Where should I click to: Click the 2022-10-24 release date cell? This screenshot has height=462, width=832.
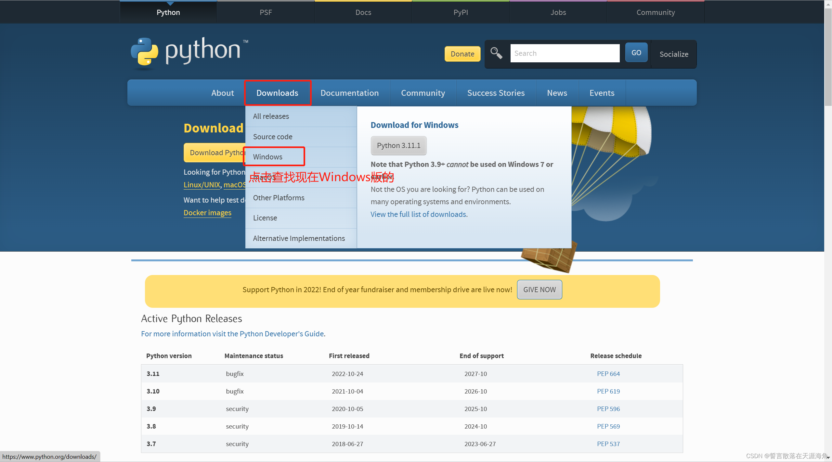tap(347, 374)
